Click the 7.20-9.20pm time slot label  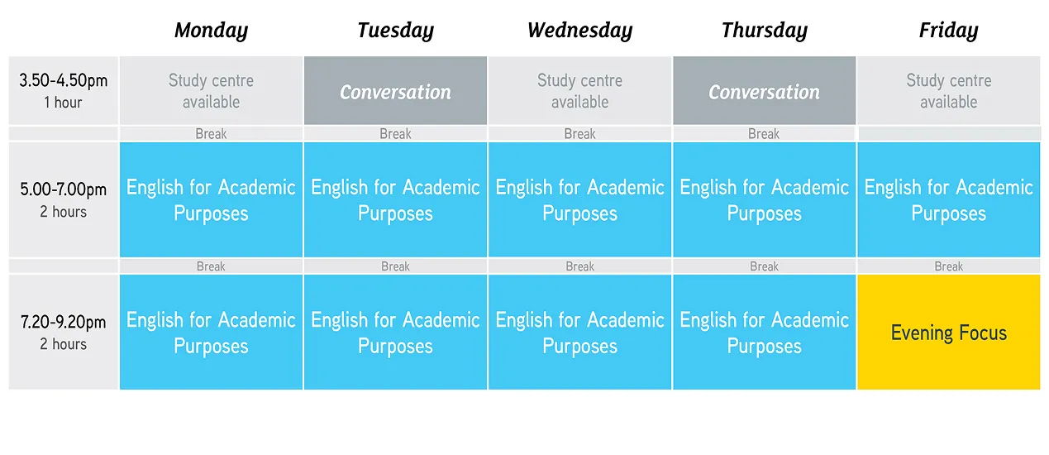(64, 332)
